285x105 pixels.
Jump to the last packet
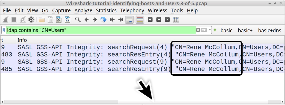[121, 19]
